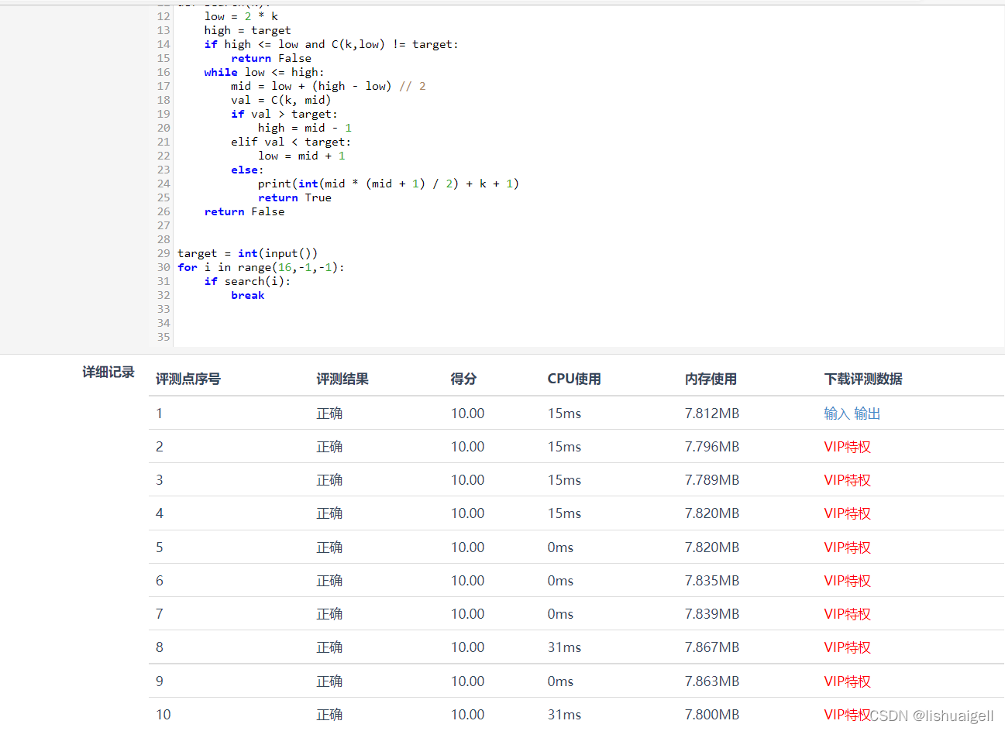Viewport: 1005px width, 731px height.
Task: Select the 评测点序号 column header
Action: point(188,379)
